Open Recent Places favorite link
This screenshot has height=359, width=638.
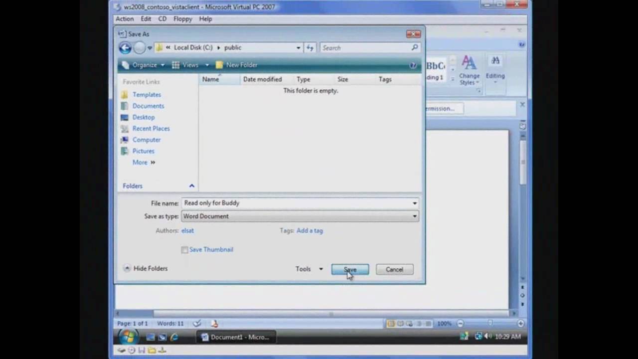(x=151, y=129)
